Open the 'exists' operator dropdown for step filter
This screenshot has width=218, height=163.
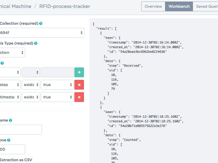[30, 84]
